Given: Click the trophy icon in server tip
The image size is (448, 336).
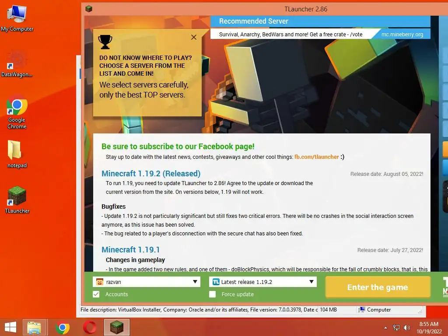Looking at the screenshot, I should click(105, 42).
